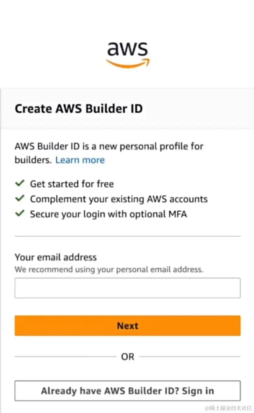Click the checkmark beside Secure your login
Image resolution: width=254 pixels, height=413 pixels.
tap(20, 213)
